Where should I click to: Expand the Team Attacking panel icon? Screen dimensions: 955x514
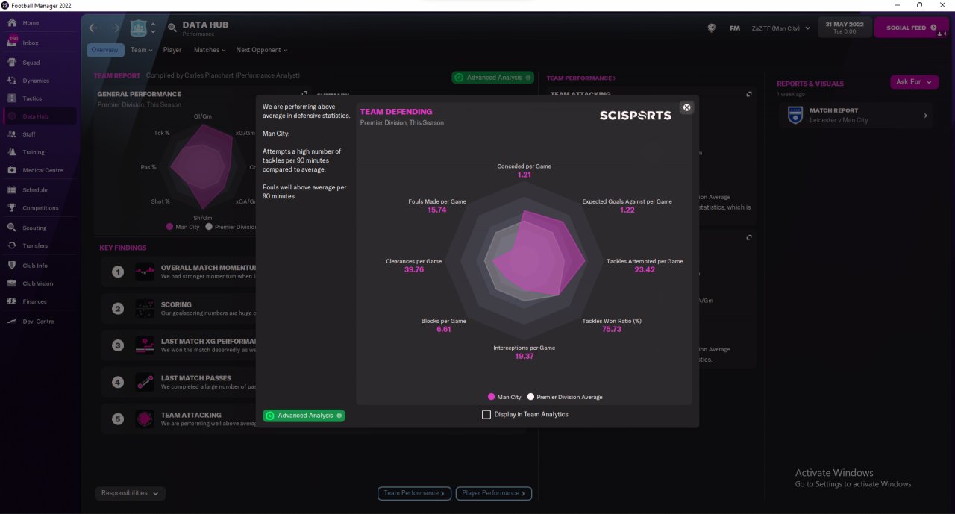click(x=749, y=94)
